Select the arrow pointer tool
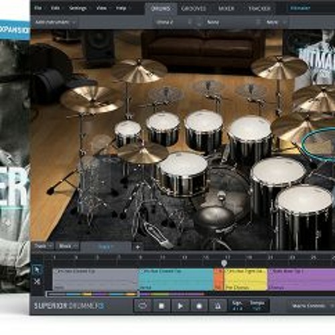The image size is (335, 335). point(37,270)
